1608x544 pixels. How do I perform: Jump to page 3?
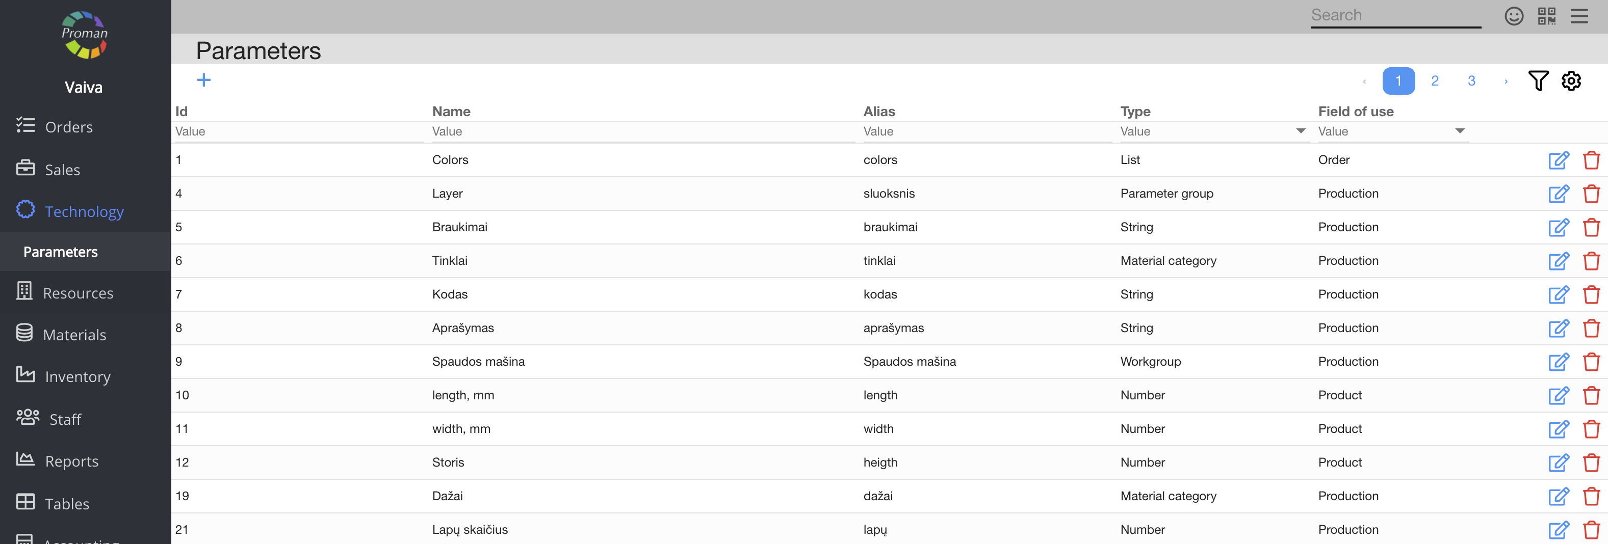[x=1471, y=81]
